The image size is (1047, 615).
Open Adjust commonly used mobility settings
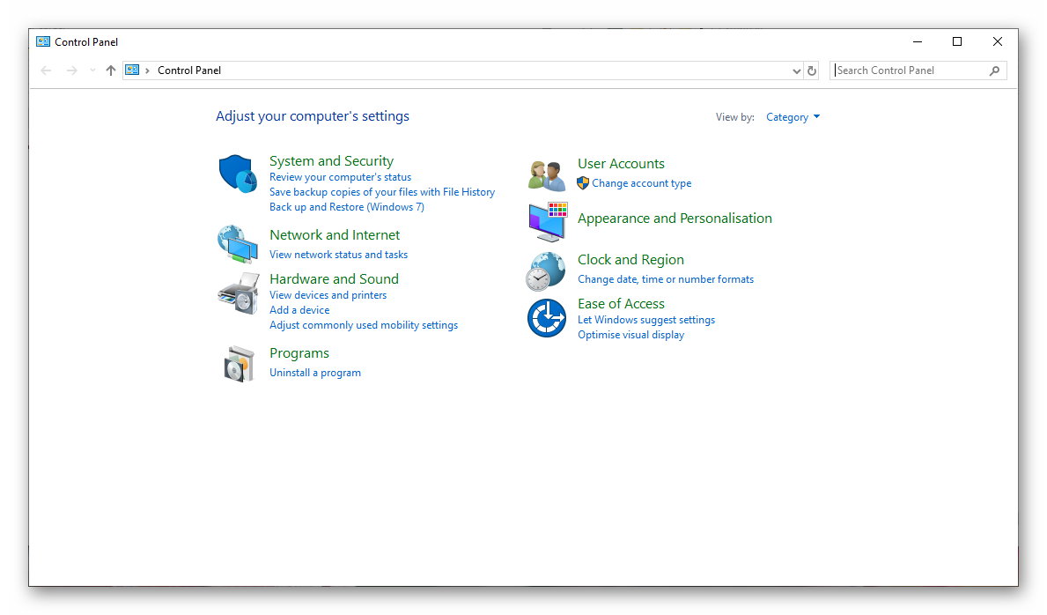[x=364, y=325]
